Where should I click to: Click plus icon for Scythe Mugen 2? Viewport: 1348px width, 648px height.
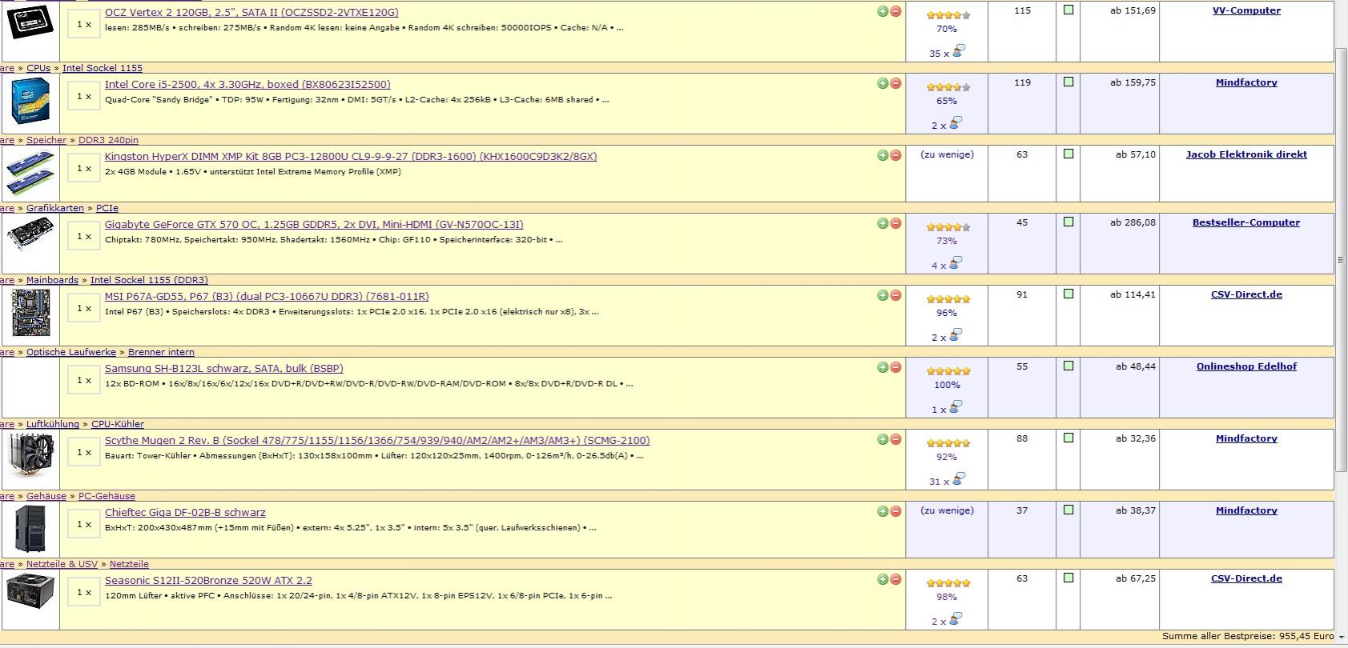(883, 439)
